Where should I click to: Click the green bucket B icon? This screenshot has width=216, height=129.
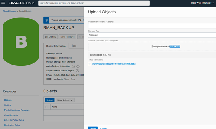(x=21, y=41)
